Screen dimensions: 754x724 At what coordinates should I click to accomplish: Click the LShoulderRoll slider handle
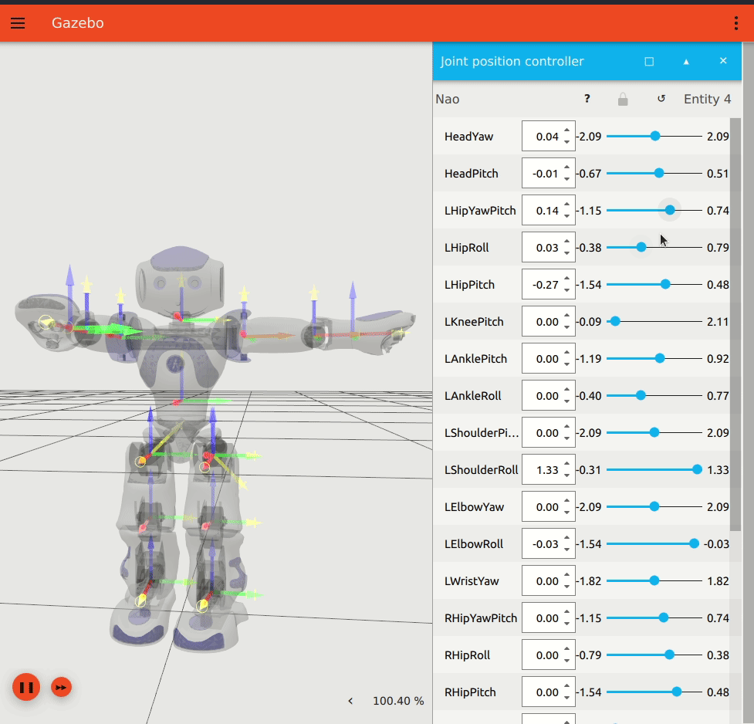(697, 469)
